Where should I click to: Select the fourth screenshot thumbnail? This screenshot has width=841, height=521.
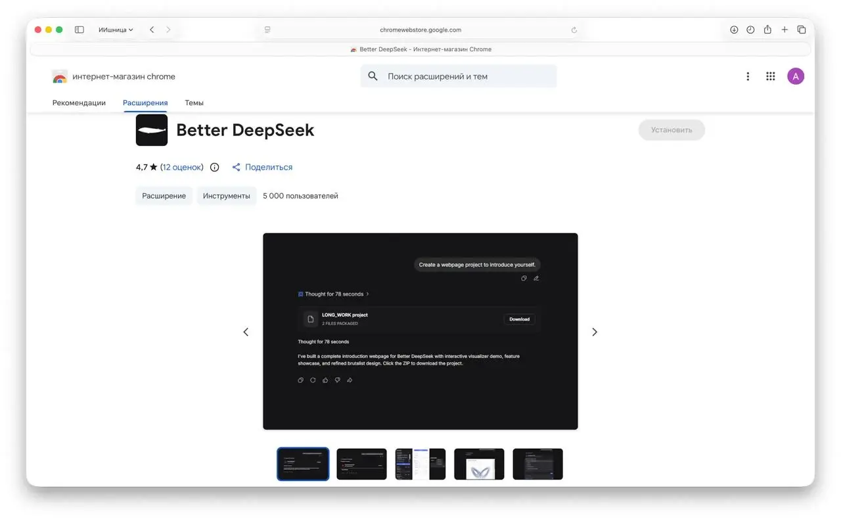click(x=479, y=464)
